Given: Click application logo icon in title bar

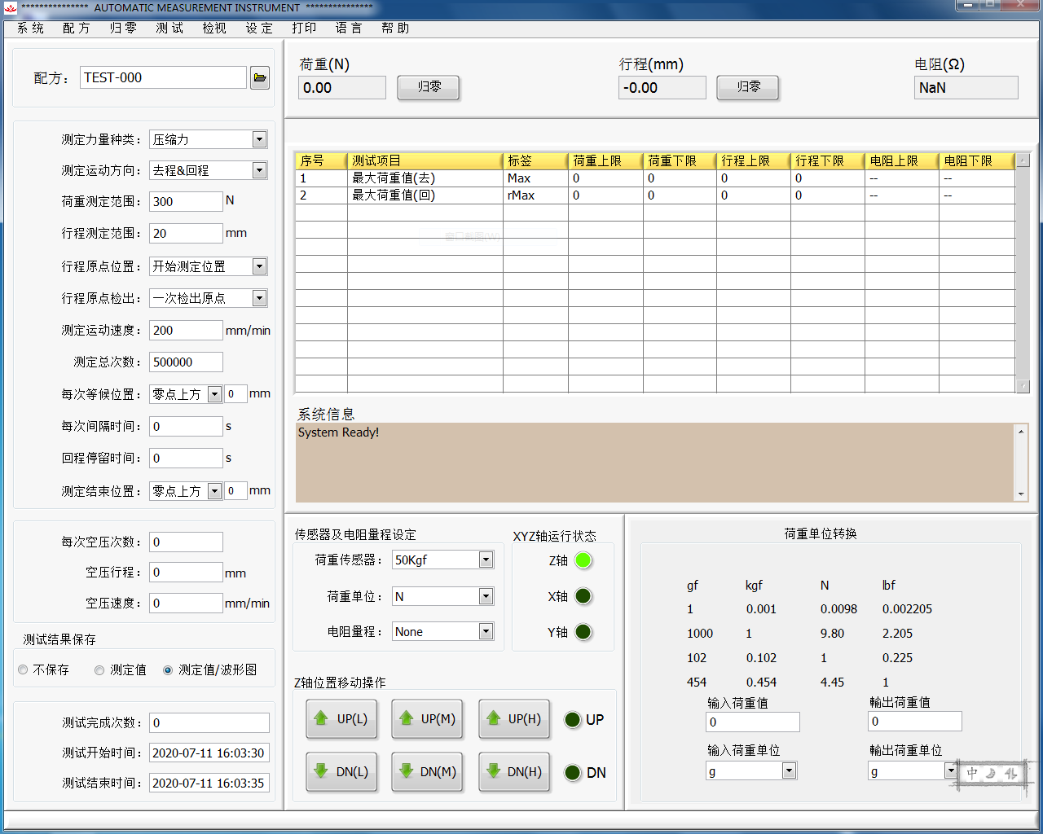Looking at the screenshot, I should click(x=10, y=8).
